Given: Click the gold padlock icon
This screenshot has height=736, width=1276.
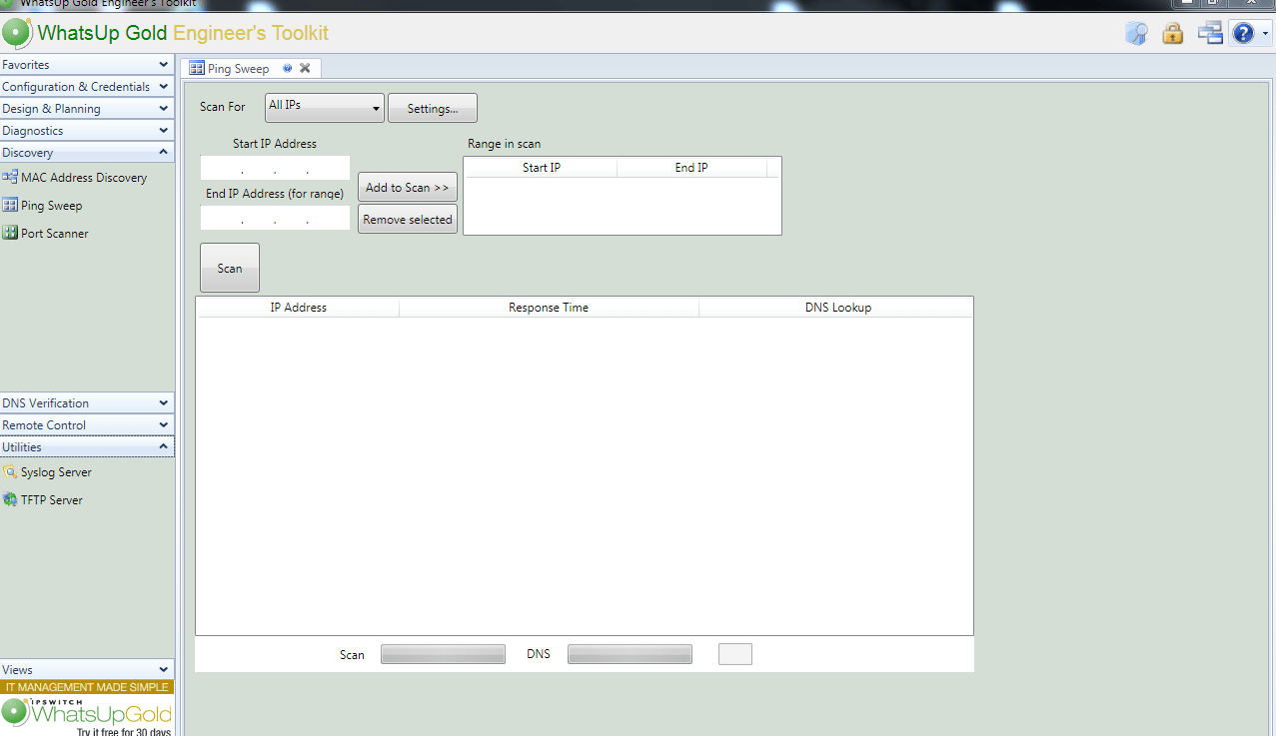Looking at the screenshot, I should 1172,33.
